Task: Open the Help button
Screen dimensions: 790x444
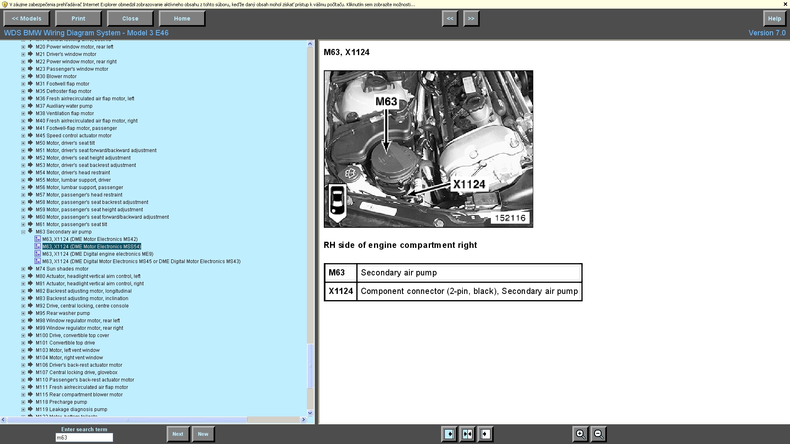Action: point(774,18)
